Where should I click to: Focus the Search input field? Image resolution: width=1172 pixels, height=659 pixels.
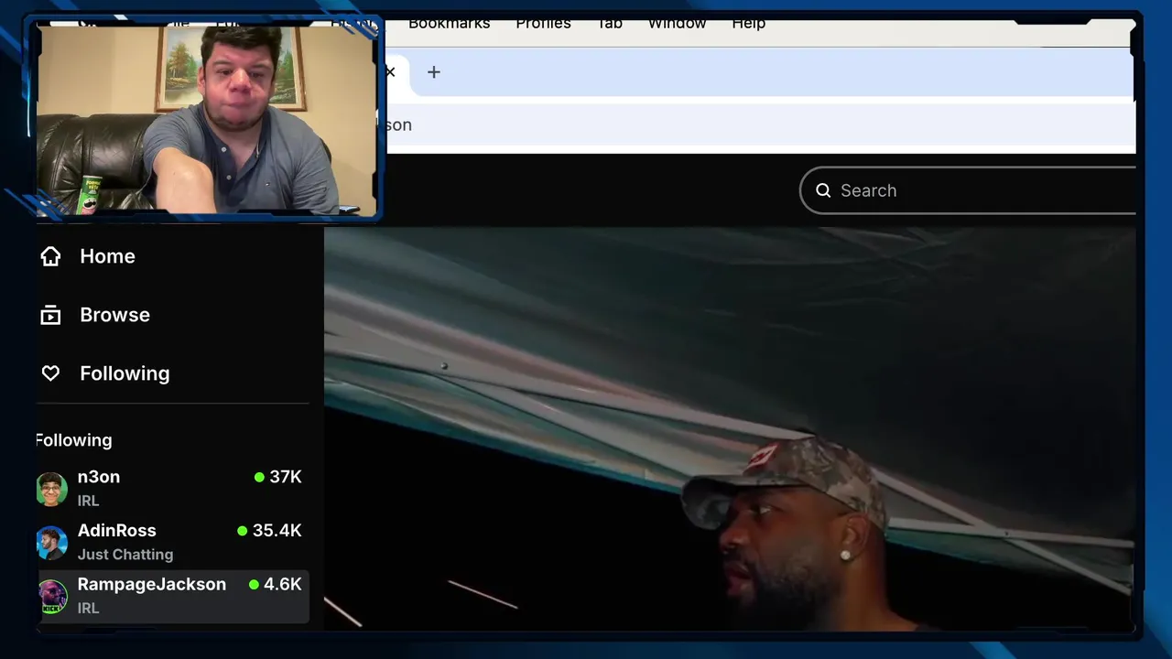click(969, 190)
